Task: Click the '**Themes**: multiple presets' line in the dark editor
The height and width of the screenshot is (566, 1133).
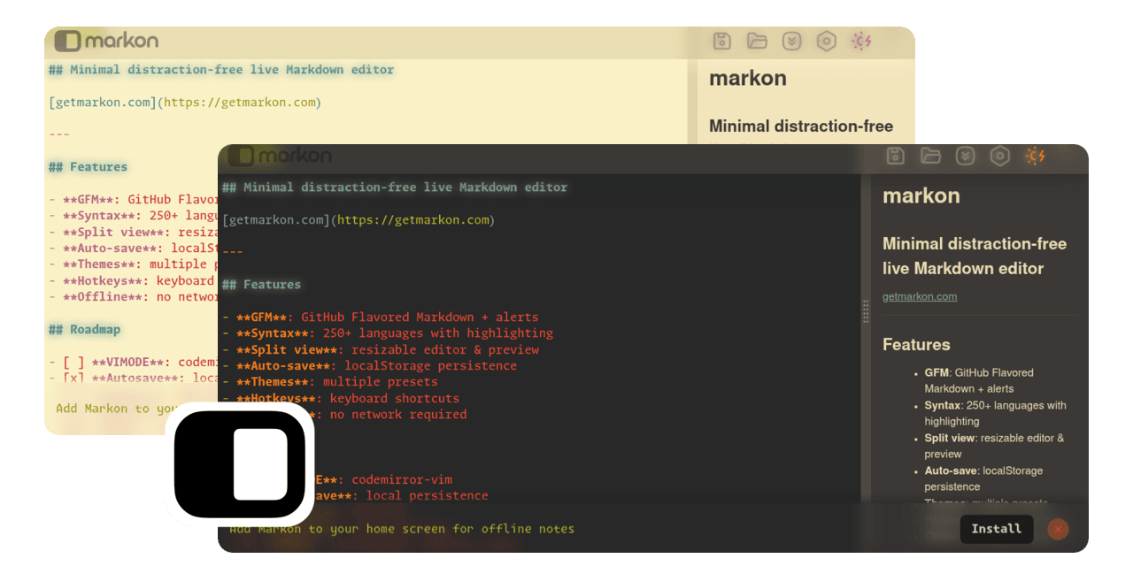Action: click(330, 382)
